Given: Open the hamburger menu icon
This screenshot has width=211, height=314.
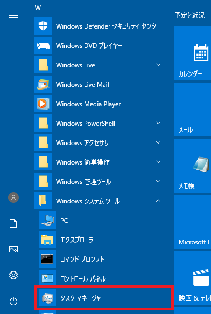Looking at the screenshot, I should (13, 16).
